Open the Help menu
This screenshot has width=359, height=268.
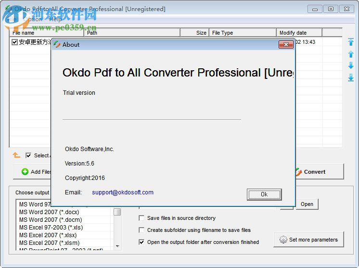55,19
